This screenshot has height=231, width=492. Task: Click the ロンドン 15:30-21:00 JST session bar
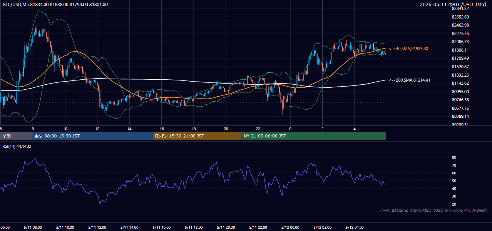197,136
